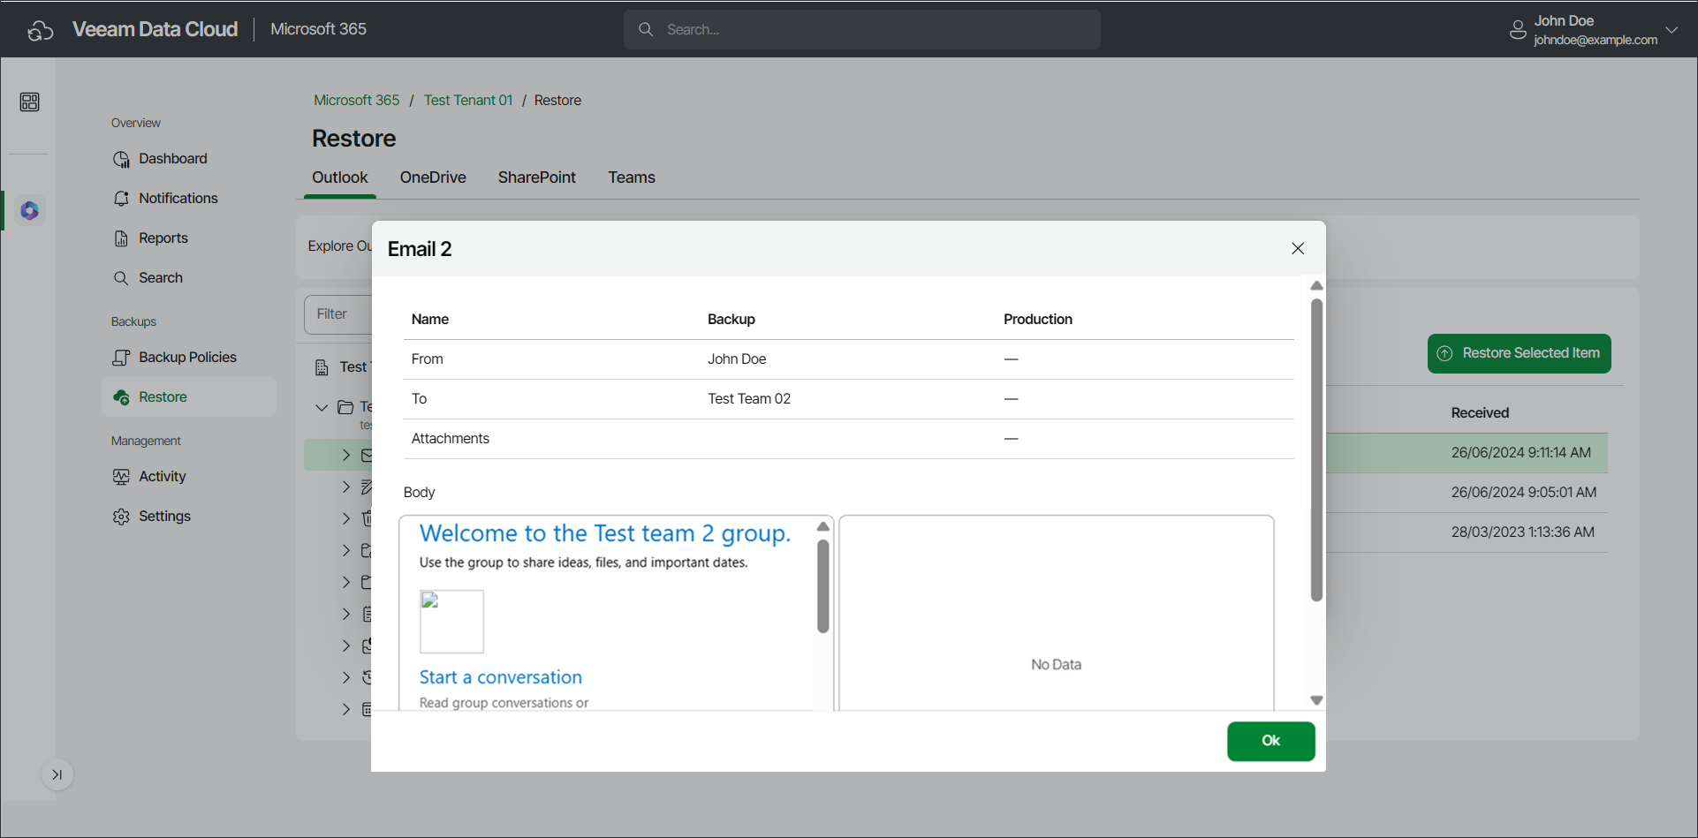Expand the sidebar with the arrow button

point(57,774)
